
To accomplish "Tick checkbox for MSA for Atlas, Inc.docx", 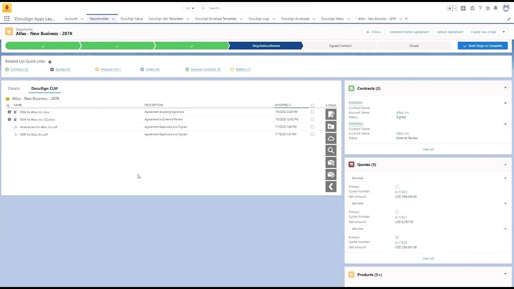I will (312, 112).
